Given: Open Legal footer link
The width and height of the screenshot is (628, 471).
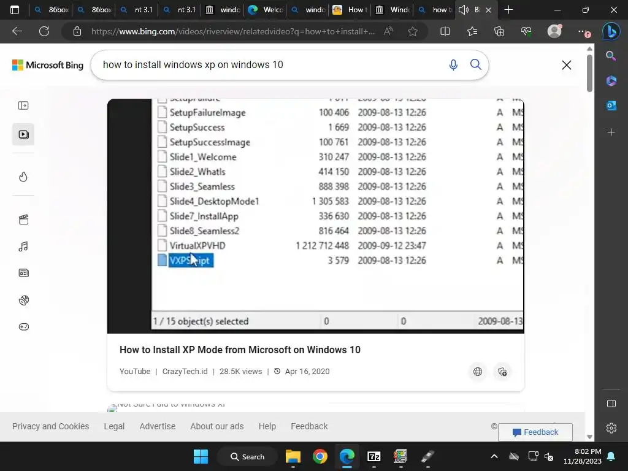Looking at the screenshot, I should pos(114,426).
